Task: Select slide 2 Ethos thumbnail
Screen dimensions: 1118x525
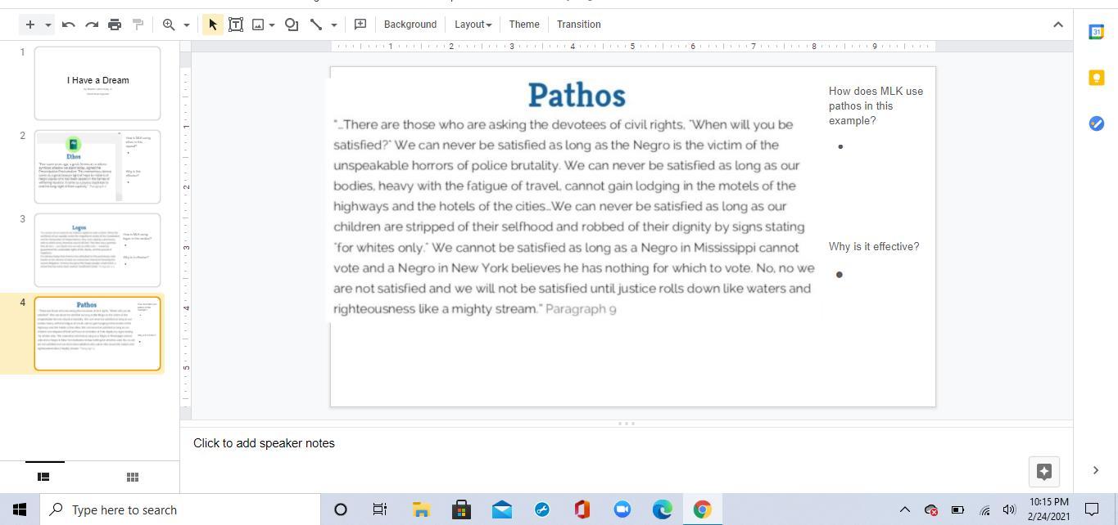Action: [97, 167]
